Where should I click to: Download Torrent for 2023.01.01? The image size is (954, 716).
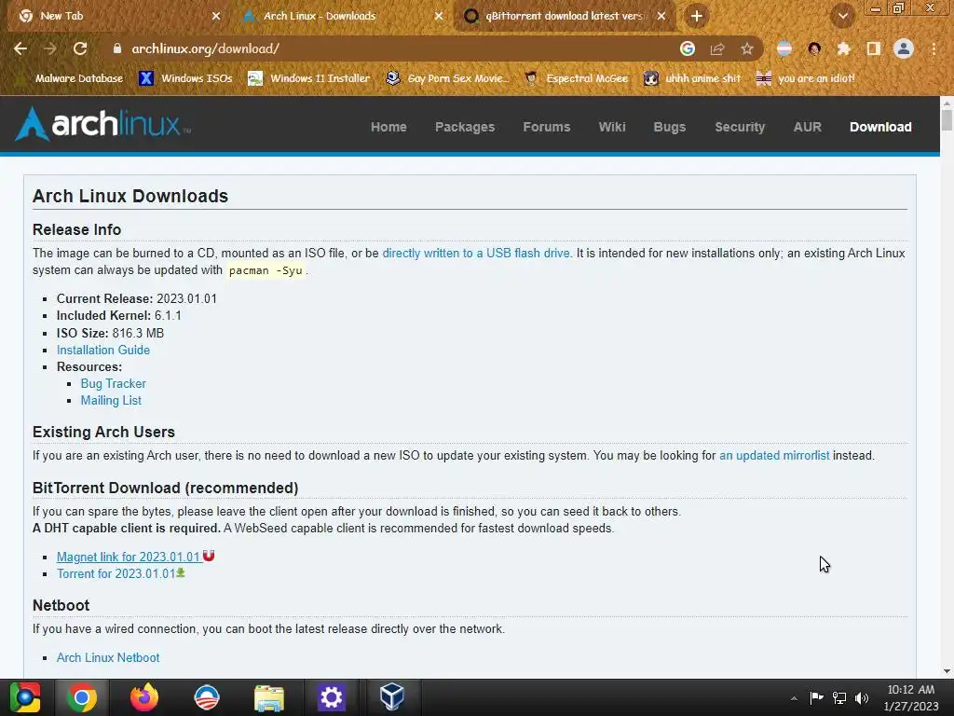point(116,574)
